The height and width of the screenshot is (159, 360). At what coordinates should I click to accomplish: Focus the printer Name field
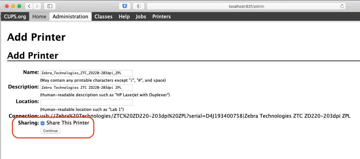[x=86, y=73]
